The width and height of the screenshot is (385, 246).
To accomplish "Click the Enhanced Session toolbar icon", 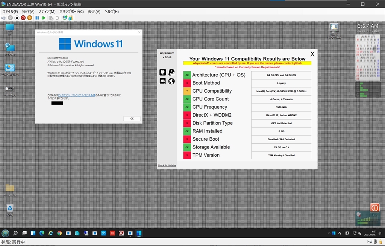I will pyautogui.click(x=65, y=18).
